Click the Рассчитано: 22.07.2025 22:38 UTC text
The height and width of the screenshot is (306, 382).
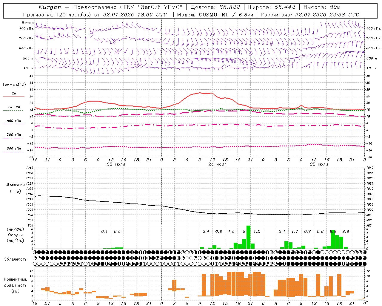[x=310, y=15]
